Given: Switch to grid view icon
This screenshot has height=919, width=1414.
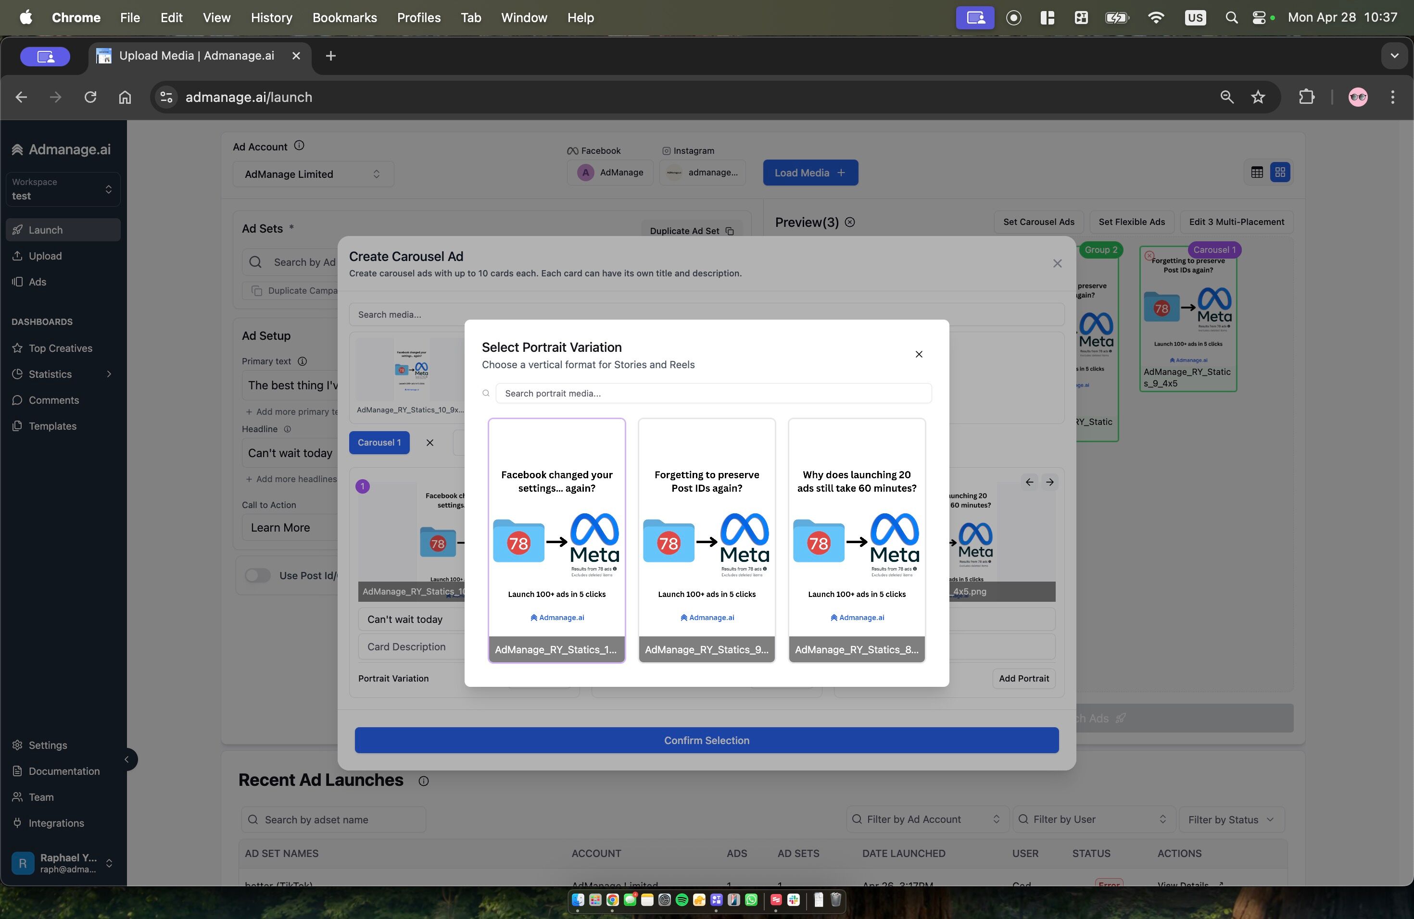Looking at the screenshot, I should click(1280, 172).
